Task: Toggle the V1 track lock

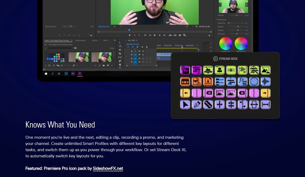Action: [x=132, y=55]
